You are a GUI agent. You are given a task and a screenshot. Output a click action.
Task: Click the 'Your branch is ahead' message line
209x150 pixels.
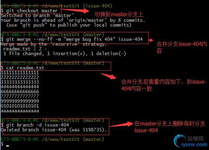pos(73,20)
